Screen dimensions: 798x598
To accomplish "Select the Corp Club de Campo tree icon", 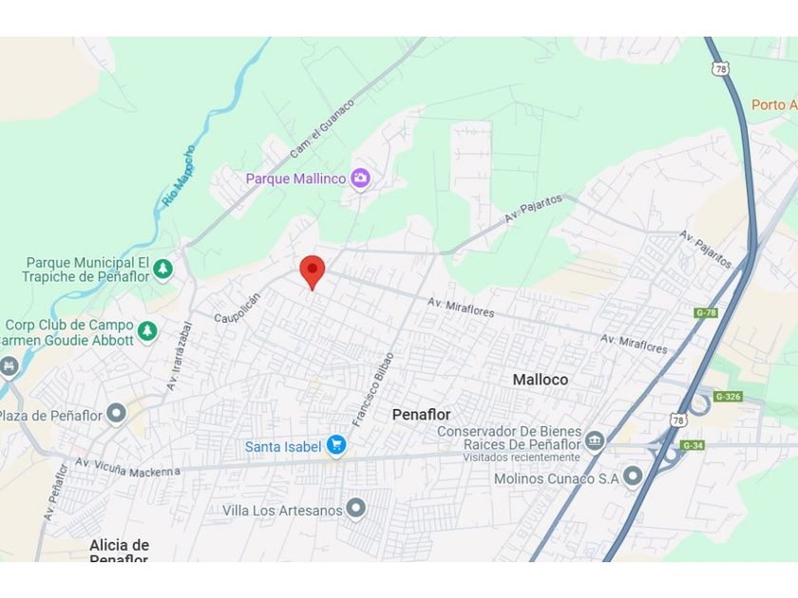I will point(147,331).
